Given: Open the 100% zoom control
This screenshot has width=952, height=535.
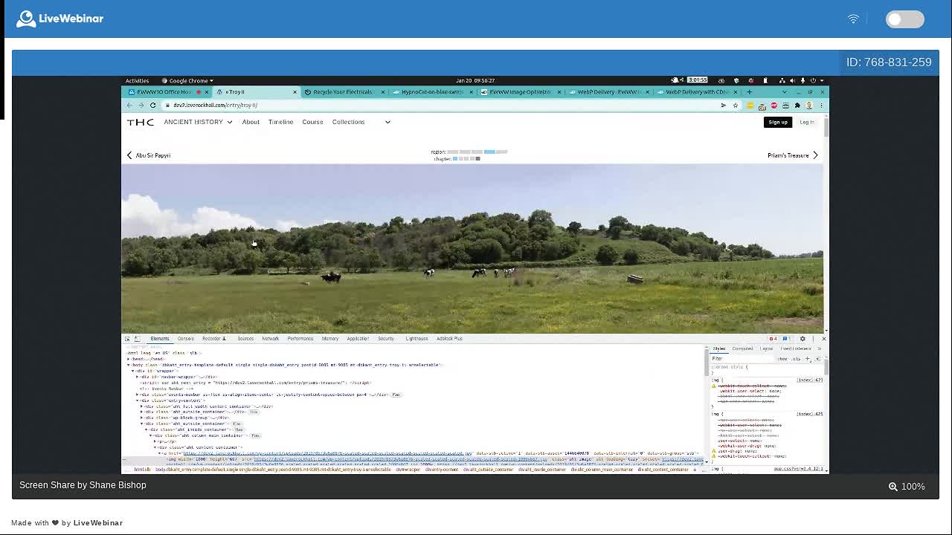Looking at the screenshot, I should 907,486.
